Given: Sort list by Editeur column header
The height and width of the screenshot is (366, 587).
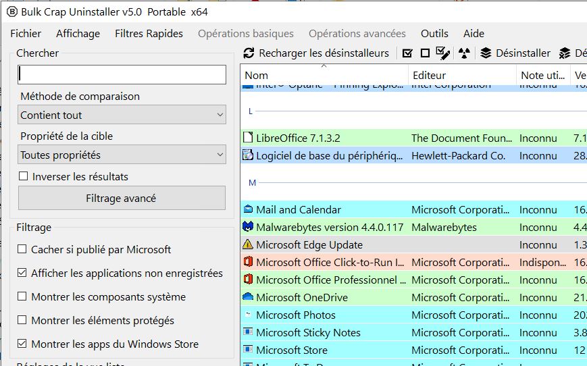Looking at the screenshot, I should [462, 75].
